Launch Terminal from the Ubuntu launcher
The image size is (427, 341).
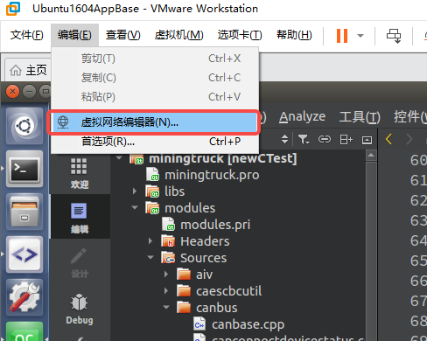point(24,169)
